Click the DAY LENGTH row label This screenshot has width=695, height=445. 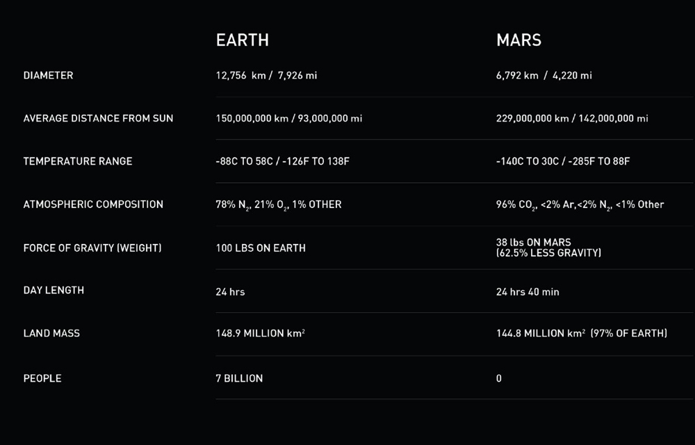(x=54, y=290)
